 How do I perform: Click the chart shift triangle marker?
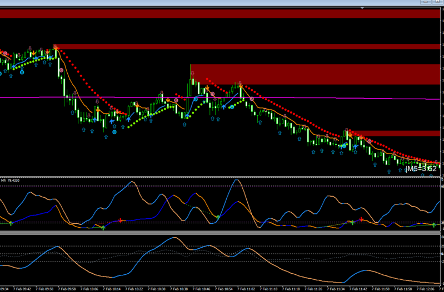coord(362,8)
